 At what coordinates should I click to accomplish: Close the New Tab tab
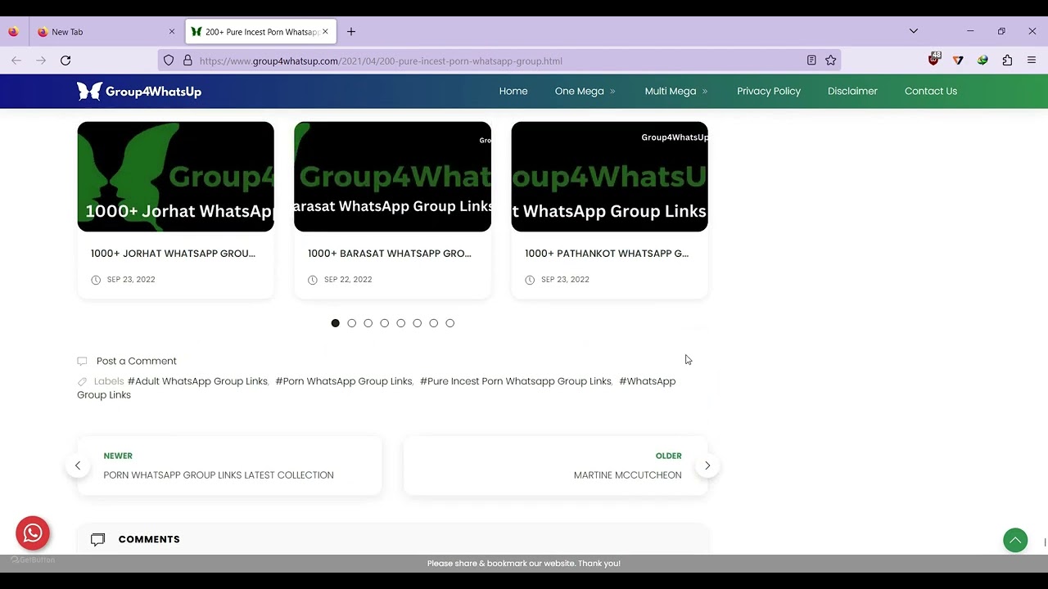pyautogui.click(x=171, y=32)
